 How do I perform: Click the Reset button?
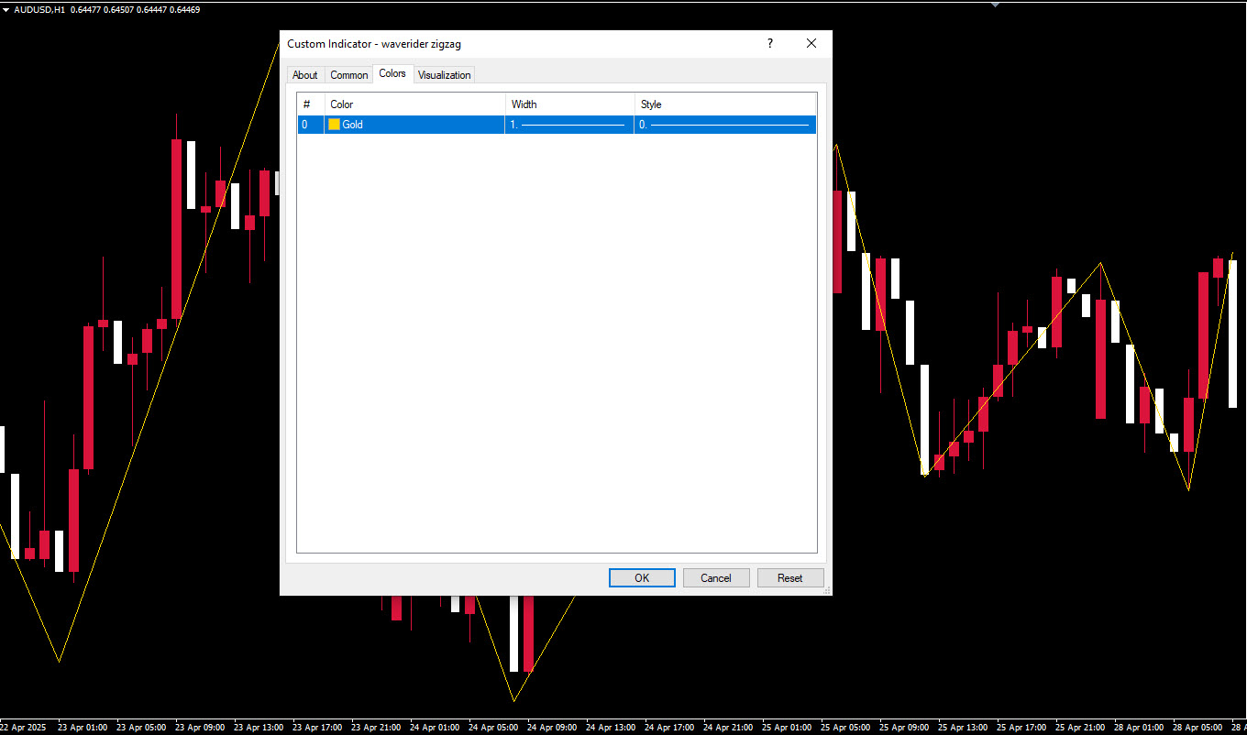click(x=790, y=577)
